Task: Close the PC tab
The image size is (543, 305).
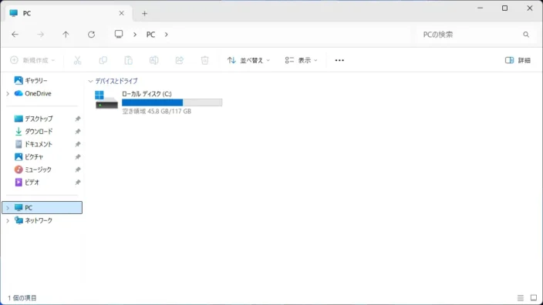Action: [x=122, y=13]
